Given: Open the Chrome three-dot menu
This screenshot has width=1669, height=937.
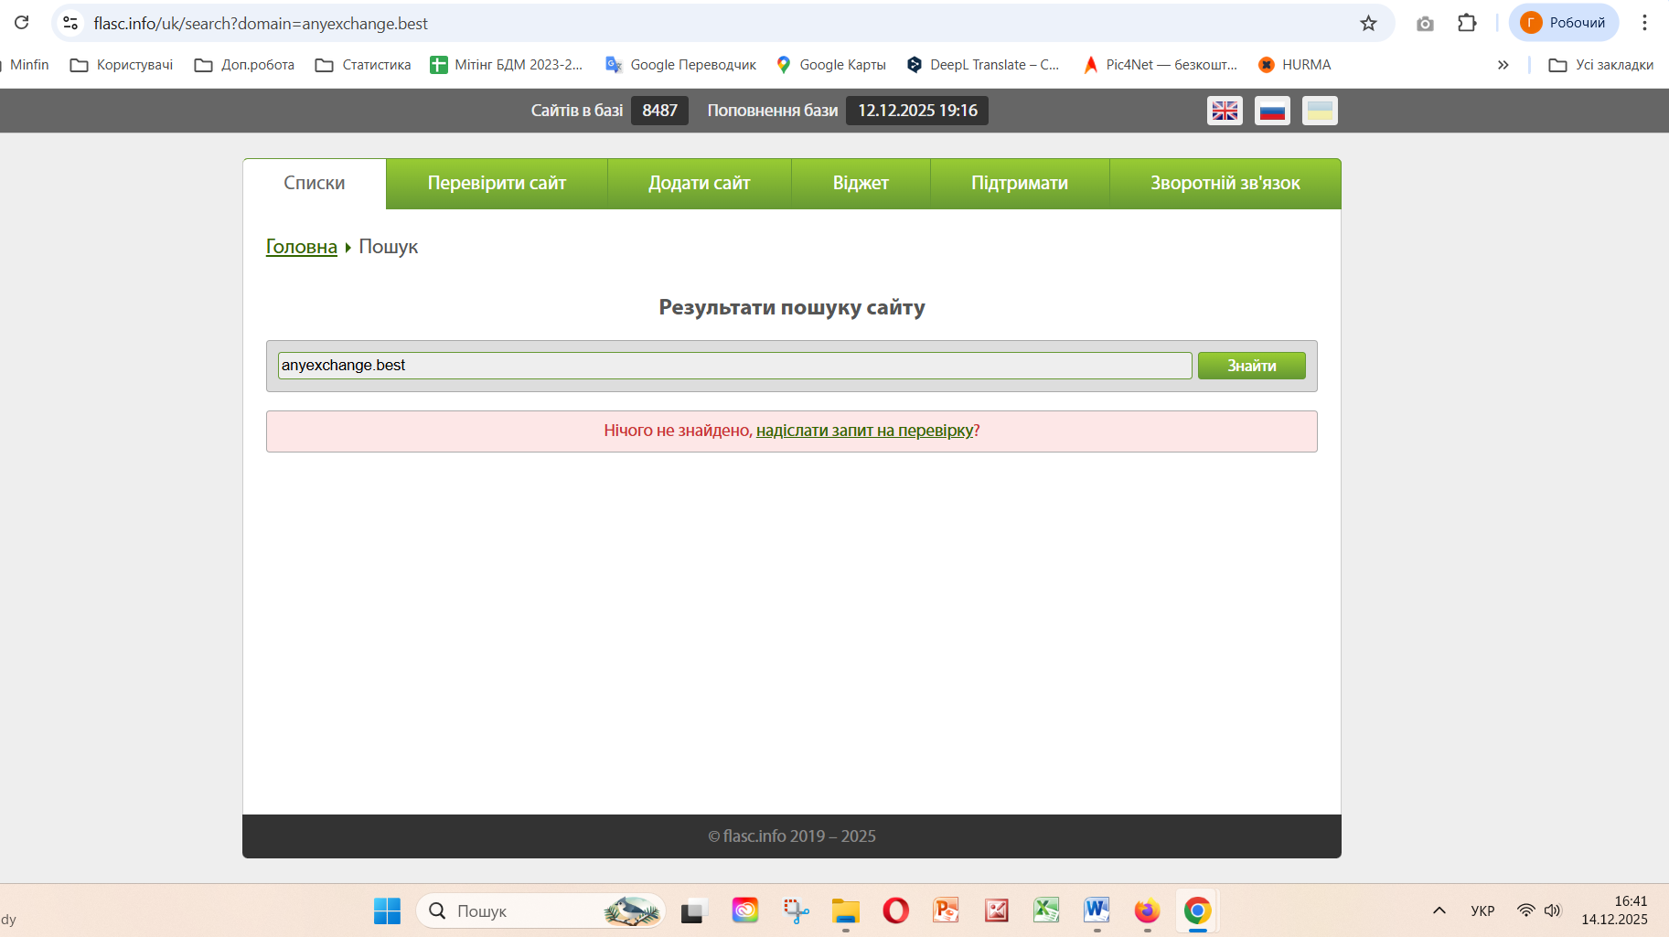Looking at the screenshot, I should coord(1644,23).
